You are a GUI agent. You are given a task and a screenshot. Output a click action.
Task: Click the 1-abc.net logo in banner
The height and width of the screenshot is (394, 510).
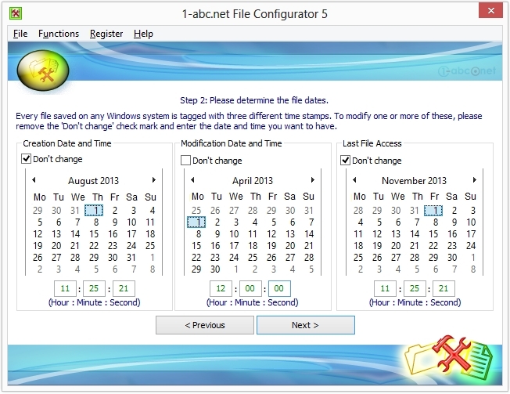pos(467,71)
